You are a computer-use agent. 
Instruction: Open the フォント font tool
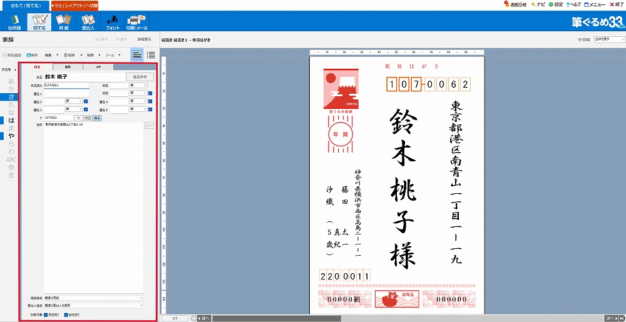coord(112,22)
